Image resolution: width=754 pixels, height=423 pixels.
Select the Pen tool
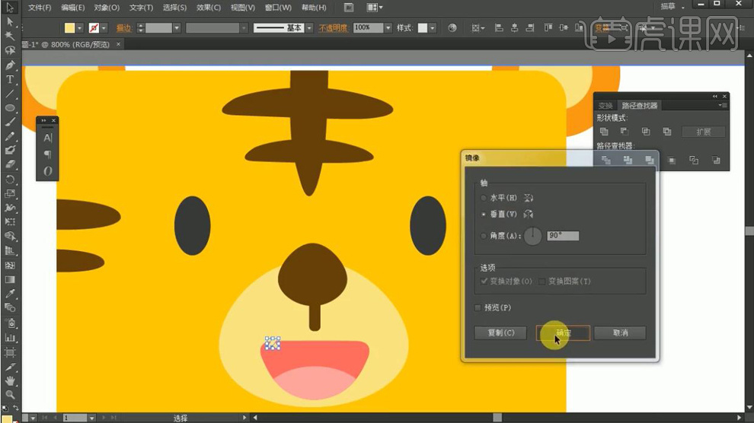click(10, 65)
